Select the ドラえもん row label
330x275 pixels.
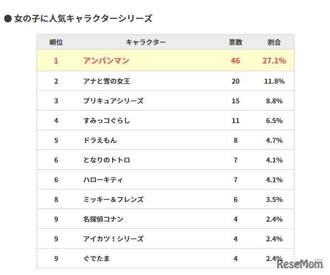100,140
